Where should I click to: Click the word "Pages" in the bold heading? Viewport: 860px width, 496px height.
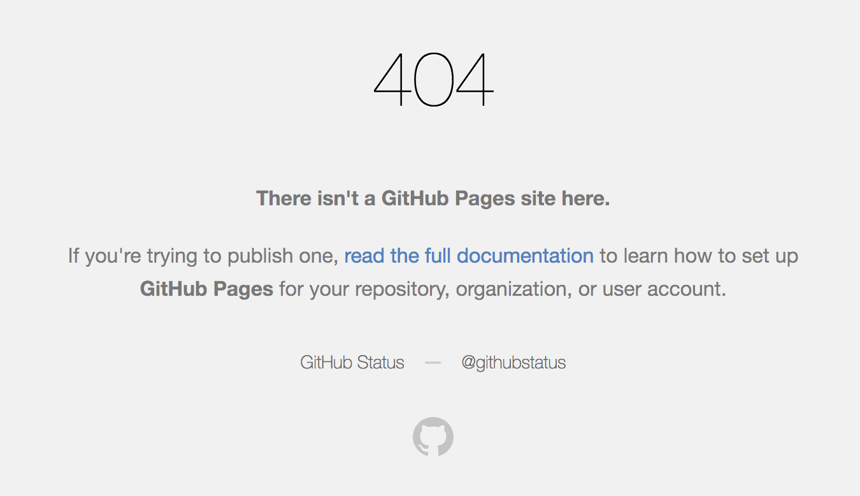(x=485, y=199)
